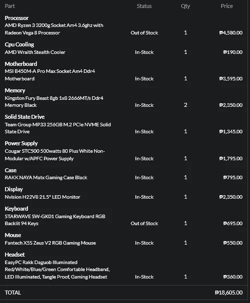The height and width of the screenshot is (303, 250).
Task: Select the Cougar STC500 power supply entry
Action: coord(55,155)
